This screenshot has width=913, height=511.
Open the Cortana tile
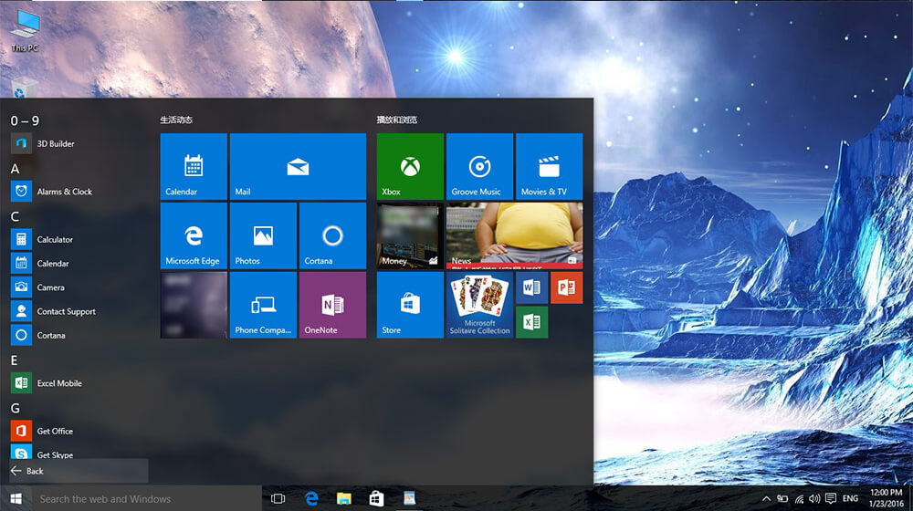[x=332, y=235]
